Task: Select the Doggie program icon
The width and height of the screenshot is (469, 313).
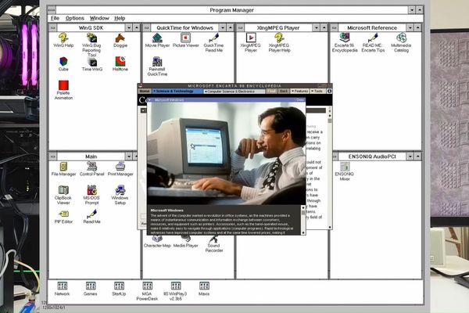Action: [120, 38]
